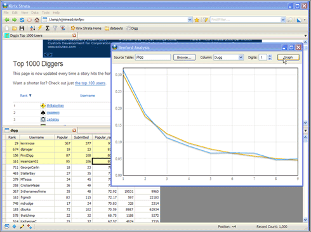
Task: Stop loading with the red stop icon
Action: (29, 20)
